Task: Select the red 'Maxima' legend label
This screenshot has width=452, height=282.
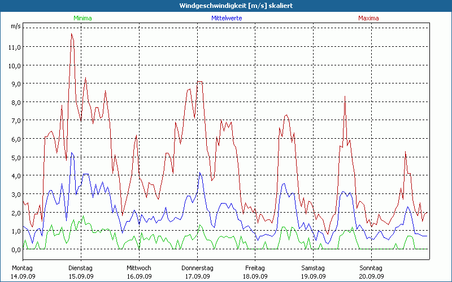Action: 368,18
